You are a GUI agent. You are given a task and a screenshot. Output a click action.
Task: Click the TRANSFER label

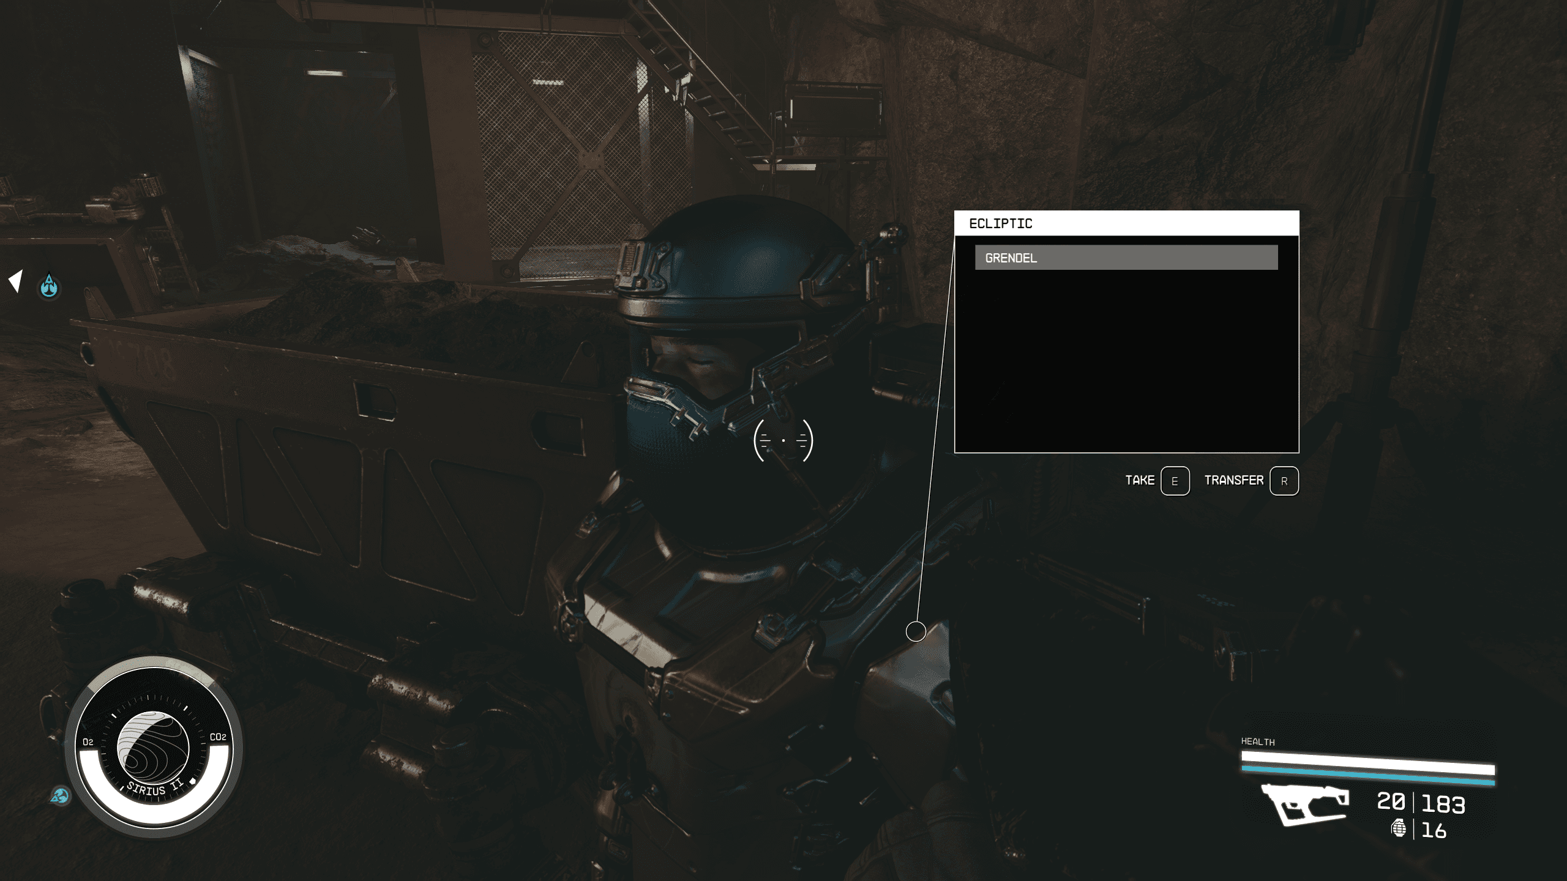pos(1234,480)
